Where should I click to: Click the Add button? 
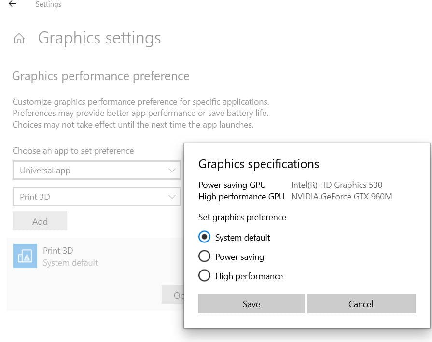pos(40,221)
